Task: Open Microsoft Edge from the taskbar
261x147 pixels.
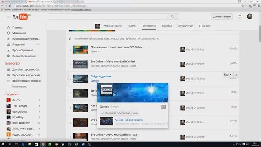Action: pyautogui.click(x=23, y=144)
